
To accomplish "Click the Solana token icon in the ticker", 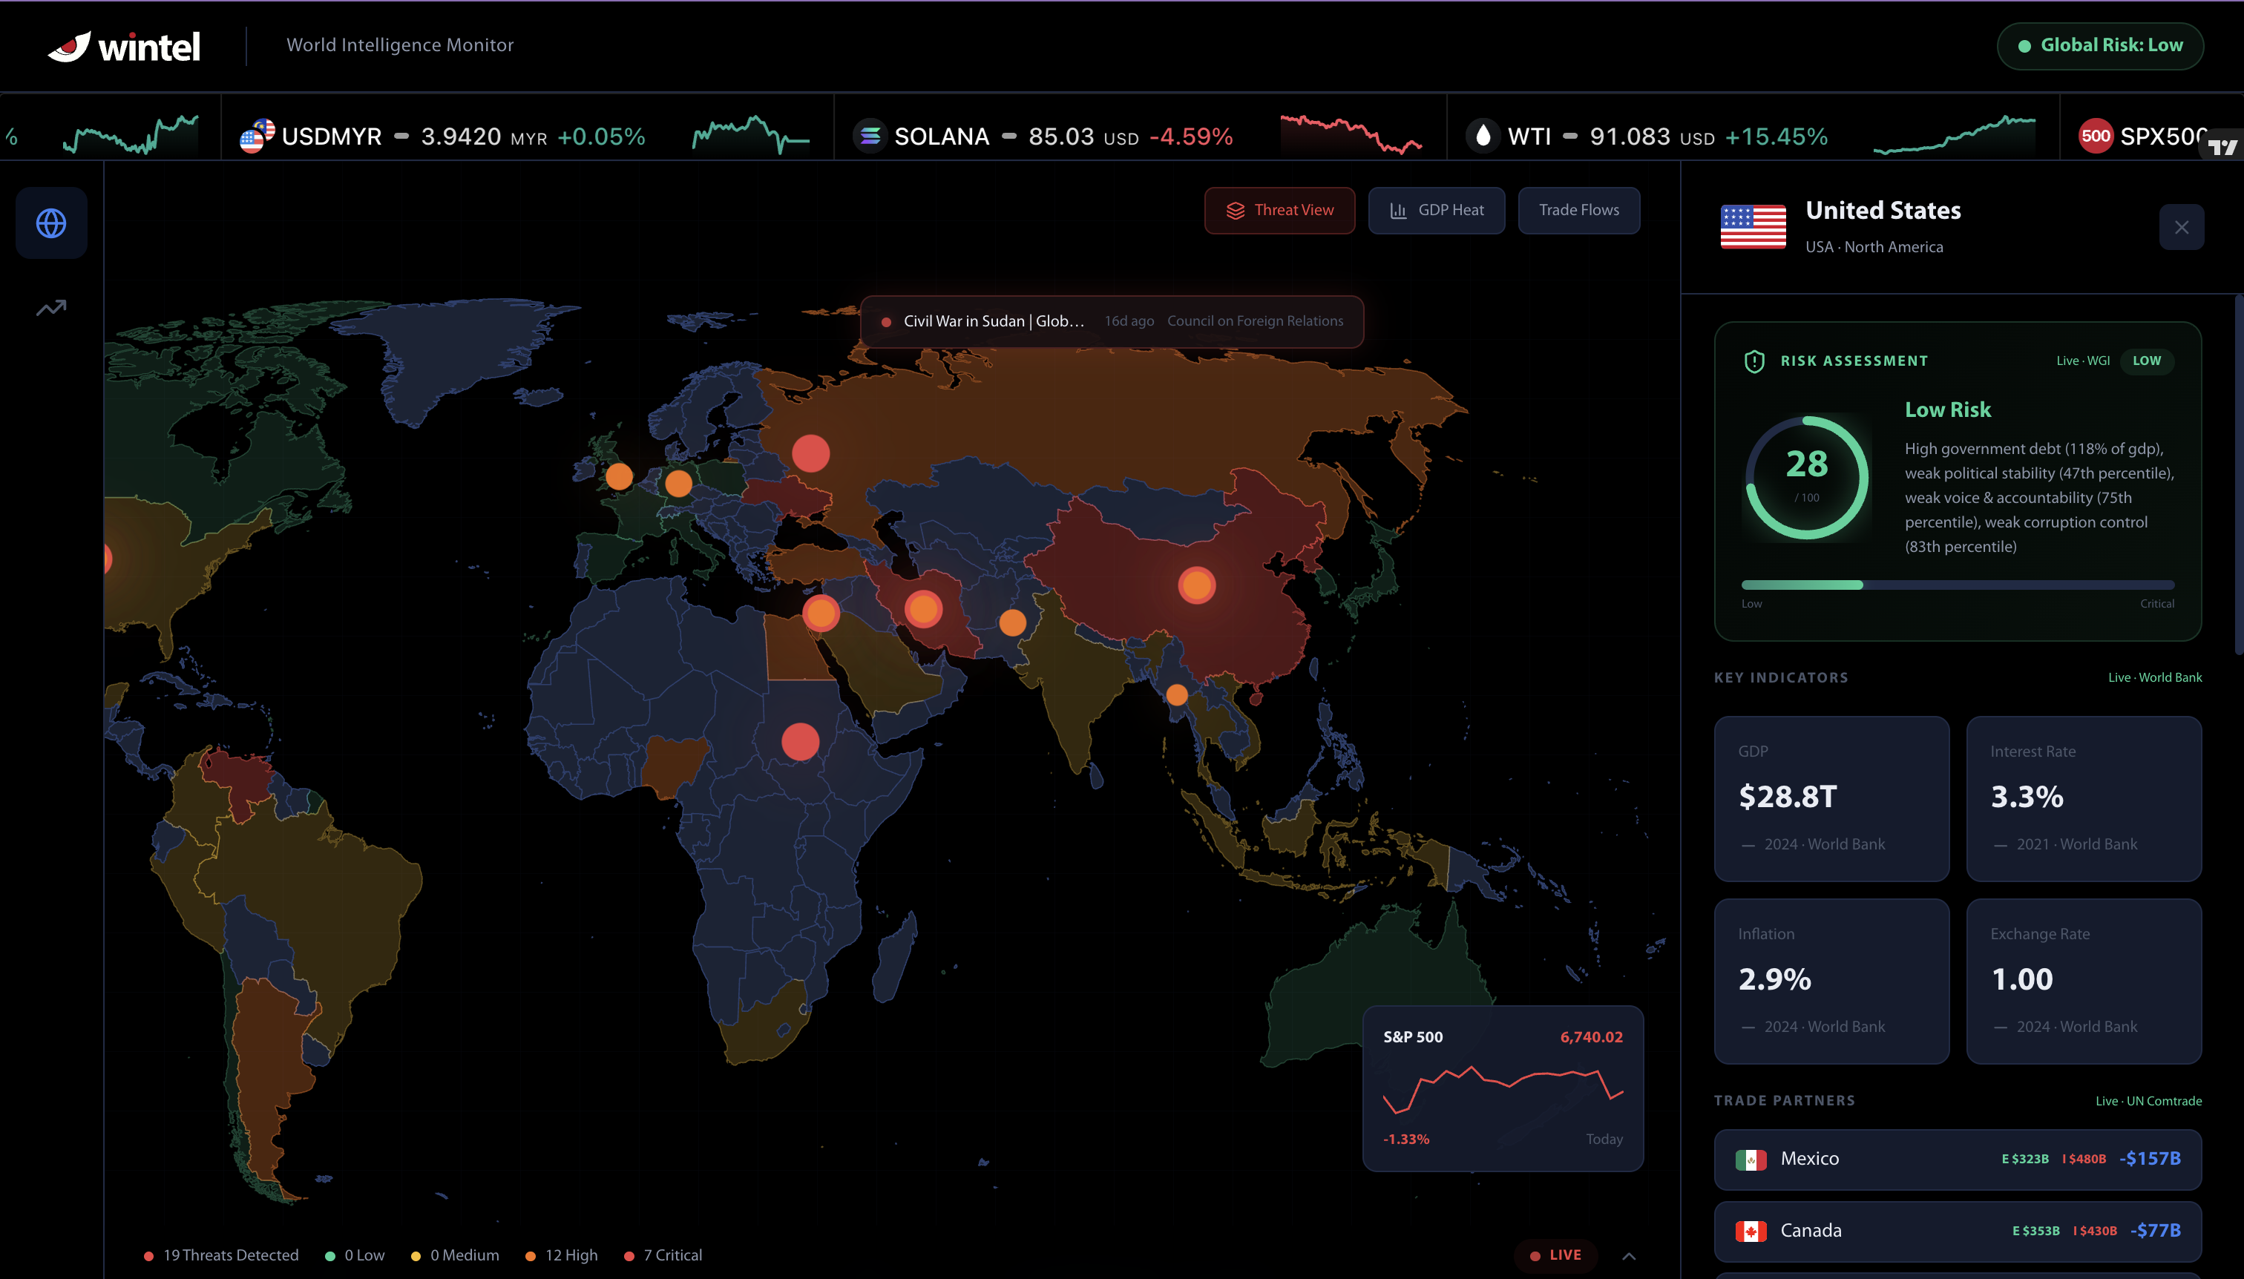I will [x=870, y=137].
